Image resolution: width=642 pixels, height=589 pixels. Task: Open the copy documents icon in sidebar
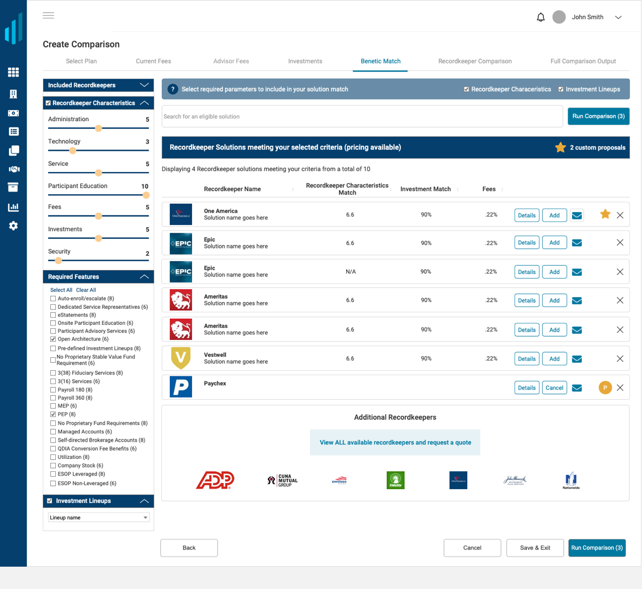(13, 150)
